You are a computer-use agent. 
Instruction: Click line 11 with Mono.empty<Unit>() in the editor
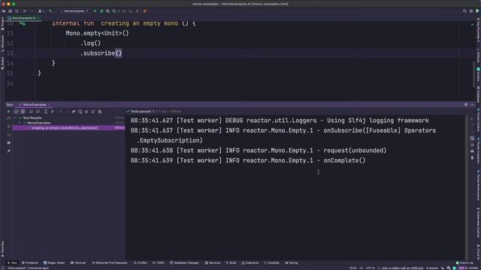[97, 33]
